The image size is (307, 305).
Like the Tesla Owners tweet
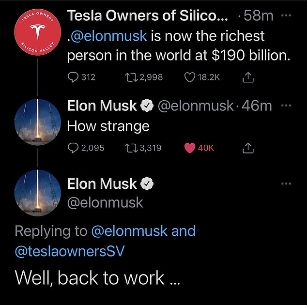pos(189,77)
